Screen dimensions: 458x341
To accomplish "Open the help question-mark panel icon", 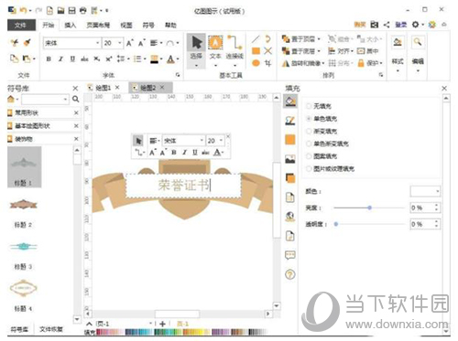I will (x=290, y=274).
